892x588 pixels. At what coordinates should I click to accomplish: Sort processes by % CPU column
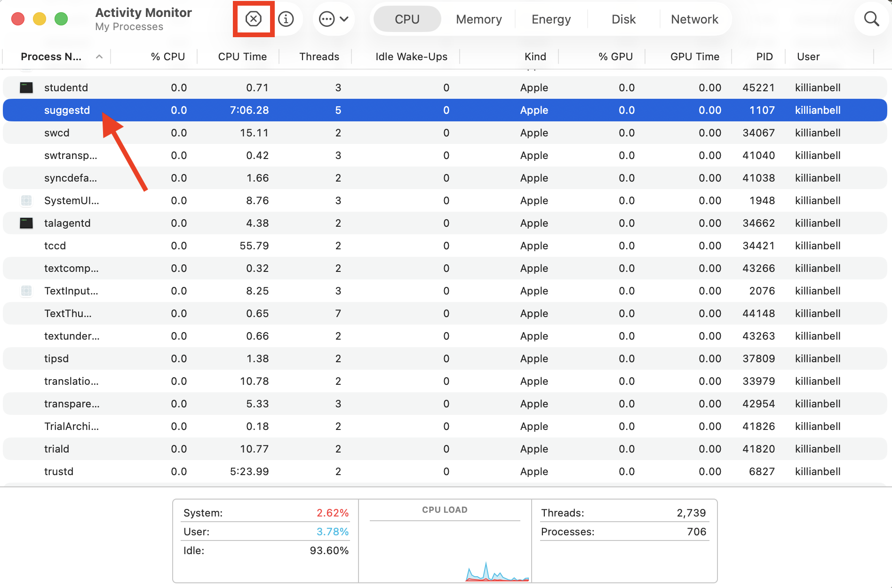[x=167, y=56]
